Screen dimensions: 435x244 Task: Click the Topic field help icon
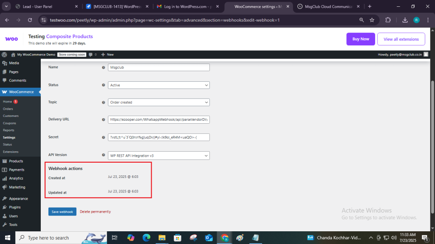tap(104, 103)
